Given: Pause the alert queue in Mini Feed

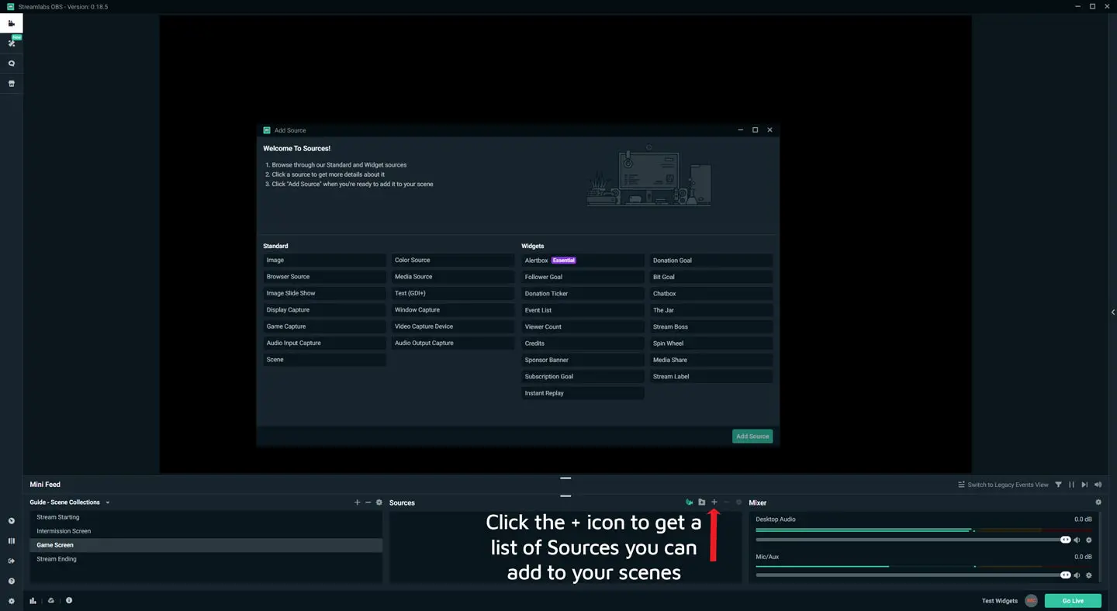Looking at the screenshot, I should (1071, 485).
